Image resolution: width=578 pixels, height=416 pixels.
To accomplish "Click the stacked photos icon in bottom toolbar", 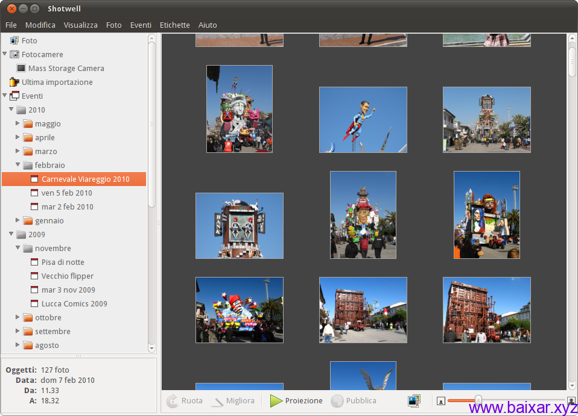I will click(x=414, y=401).
